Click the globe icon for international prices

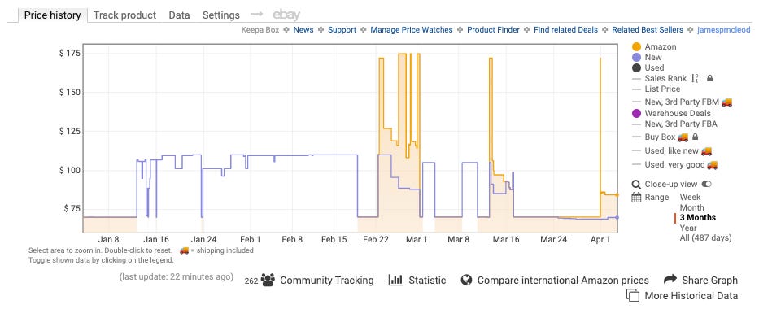[x=466, y=280]
